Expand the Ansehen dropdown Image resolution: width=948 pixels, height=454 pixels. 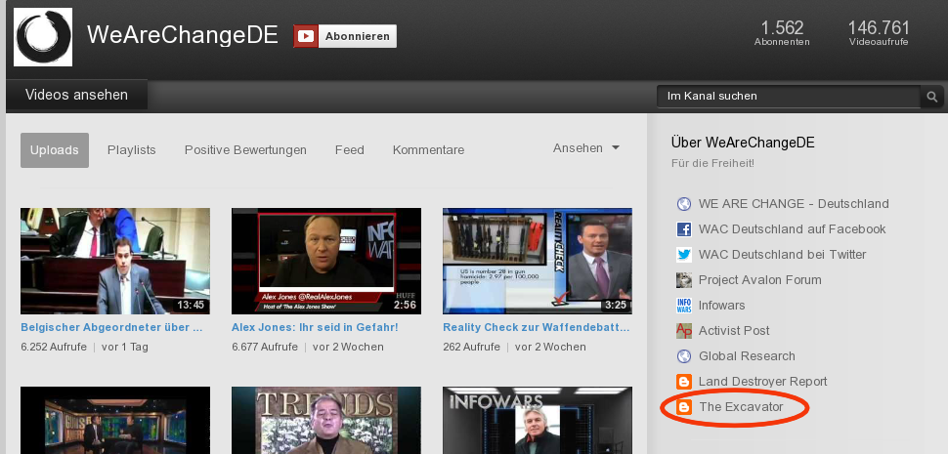tap(586, 147)
